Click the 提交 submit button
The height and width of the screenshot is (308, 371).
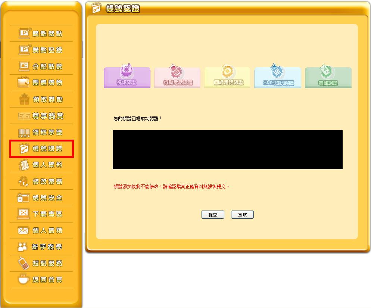click(x=213, y=215)
